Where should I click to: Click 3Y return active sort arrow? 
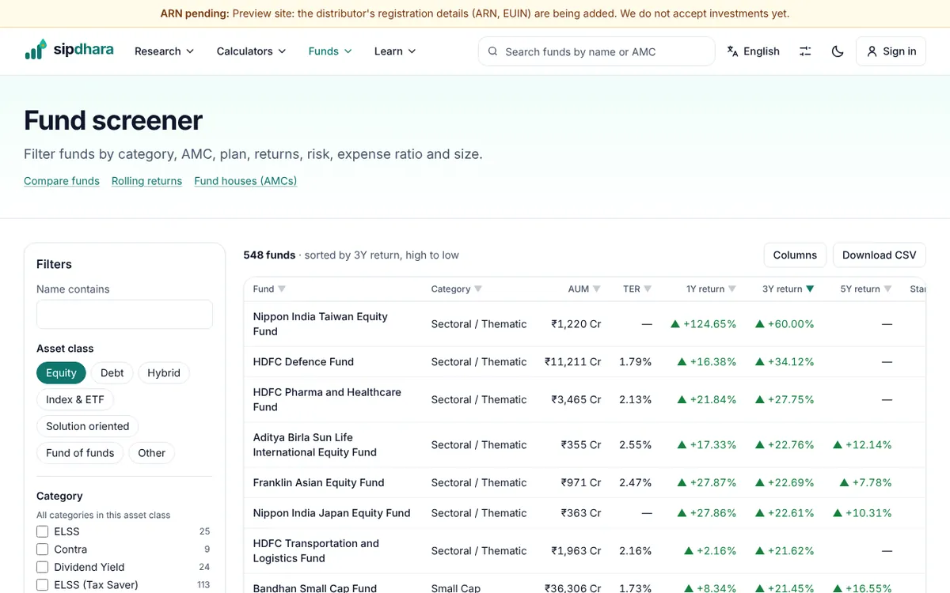810,289
